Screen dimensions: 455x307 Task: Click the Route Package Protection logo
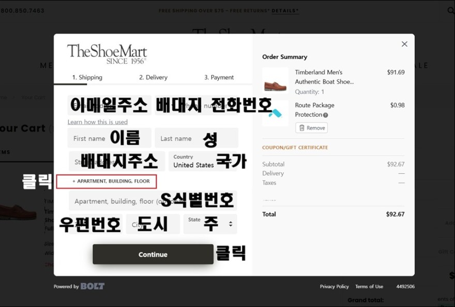(275, 113)
